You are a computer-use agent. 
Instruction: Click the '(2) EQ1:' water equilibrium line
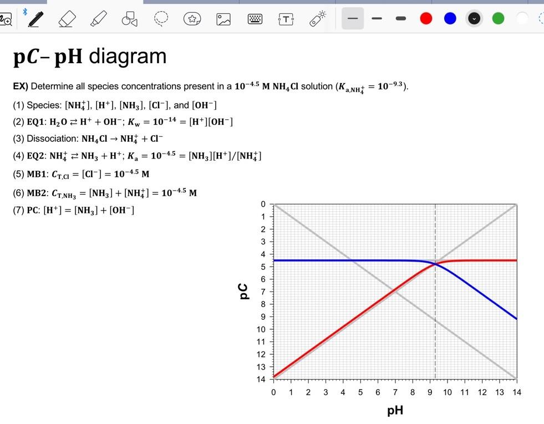(x=123, y=122)
